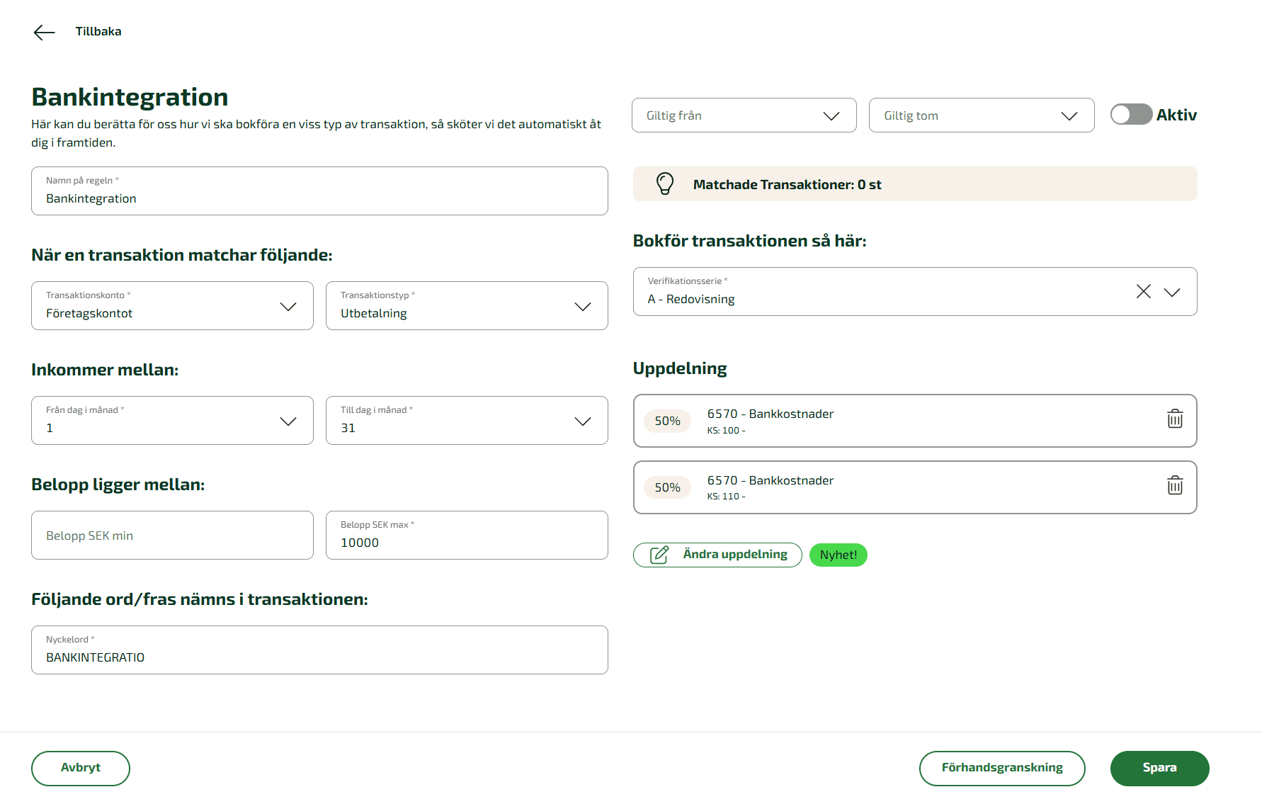The image size is (1262, 804).
Task: Clear the Verifikationsserie selection with the X
Action: (x=1144, y=291)
